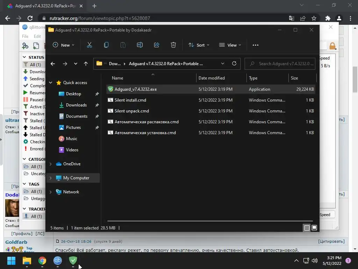Open the View dropdown
This screenshot has width=358, height=269.
[x=230, y=45]
